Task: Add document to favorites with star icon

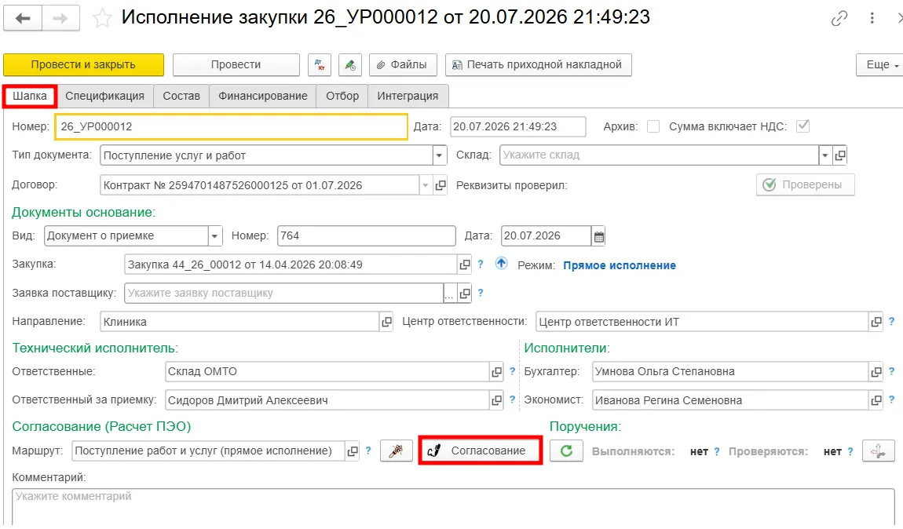Action: tap(102, 18)
